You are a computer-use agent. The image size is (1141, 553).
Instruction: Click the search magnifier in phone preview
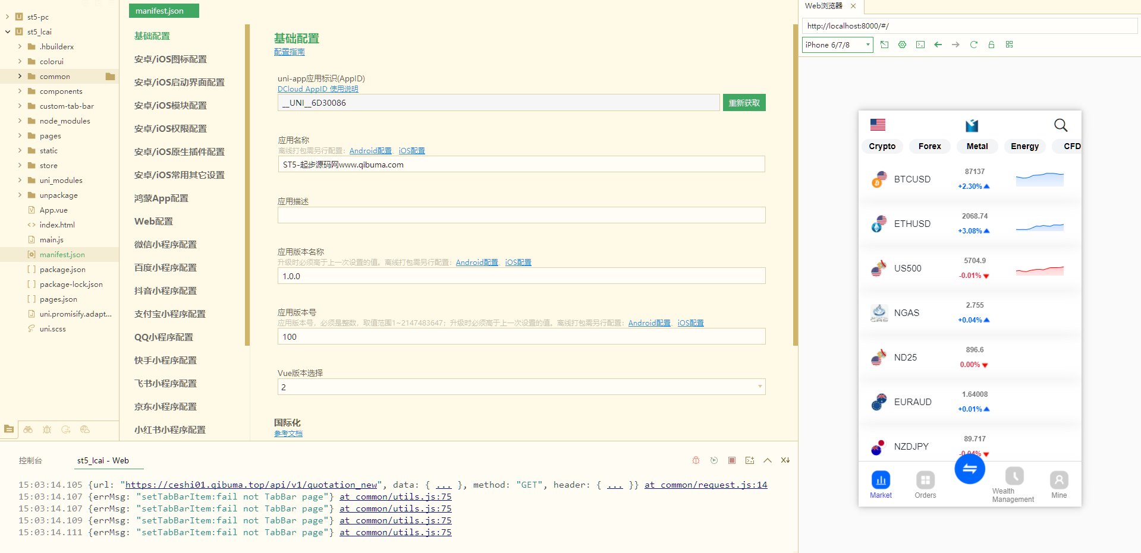(1060, 125)
